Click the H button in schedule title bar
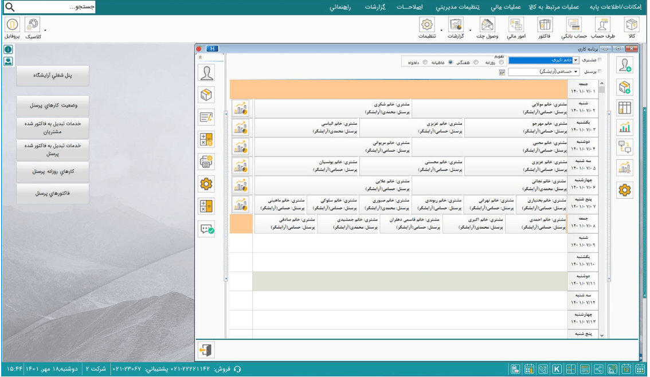 click(x=212, y=49)
